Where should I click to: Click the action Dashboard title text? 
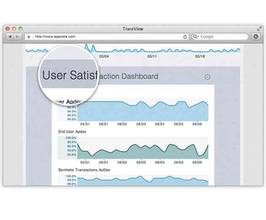pyautogui.click(x=129, y=76)
